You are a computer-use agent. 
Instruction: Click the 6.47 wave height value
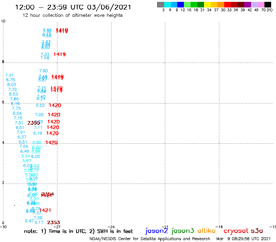click(x=29, y=221)
